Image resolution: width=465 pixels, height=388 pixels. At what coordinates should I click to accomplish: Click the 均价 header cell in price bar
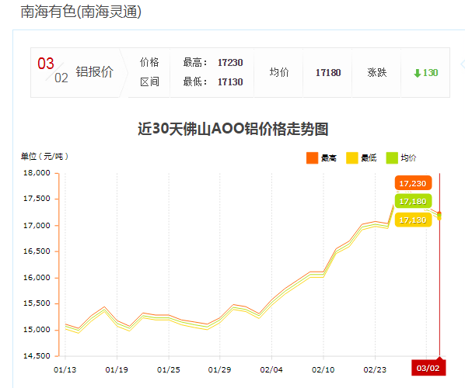click(x=279, y=72)
